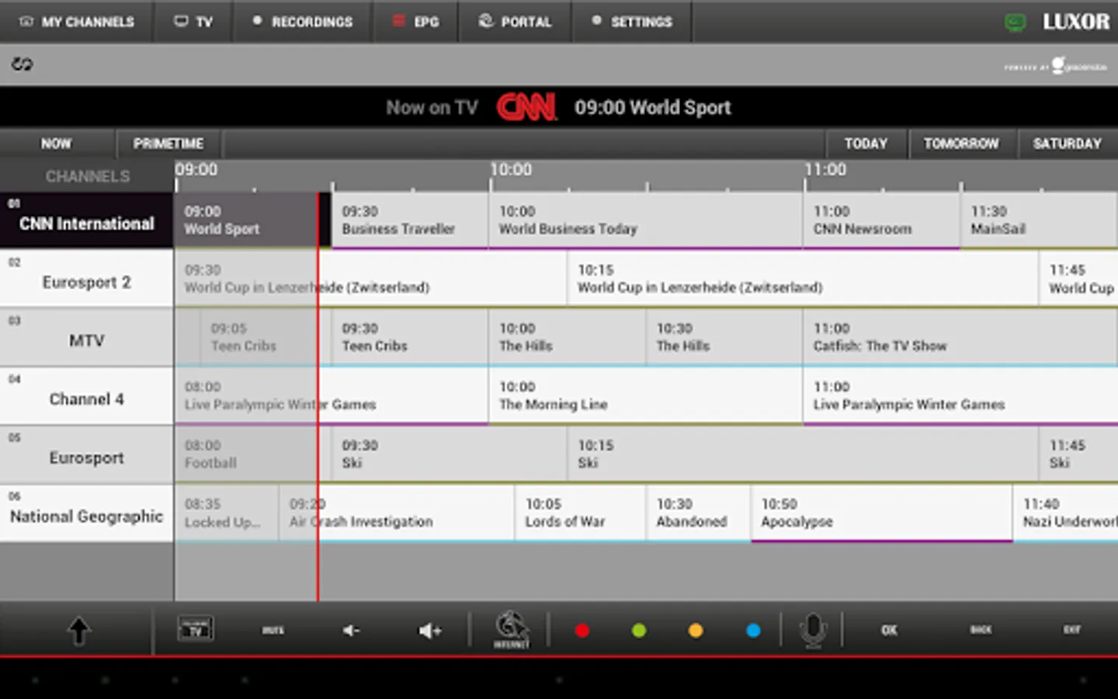This screenshot has width=1118, height=699.
Task: Select the MTV channel row
Action: pyautogui.click(x=87, y=337)
